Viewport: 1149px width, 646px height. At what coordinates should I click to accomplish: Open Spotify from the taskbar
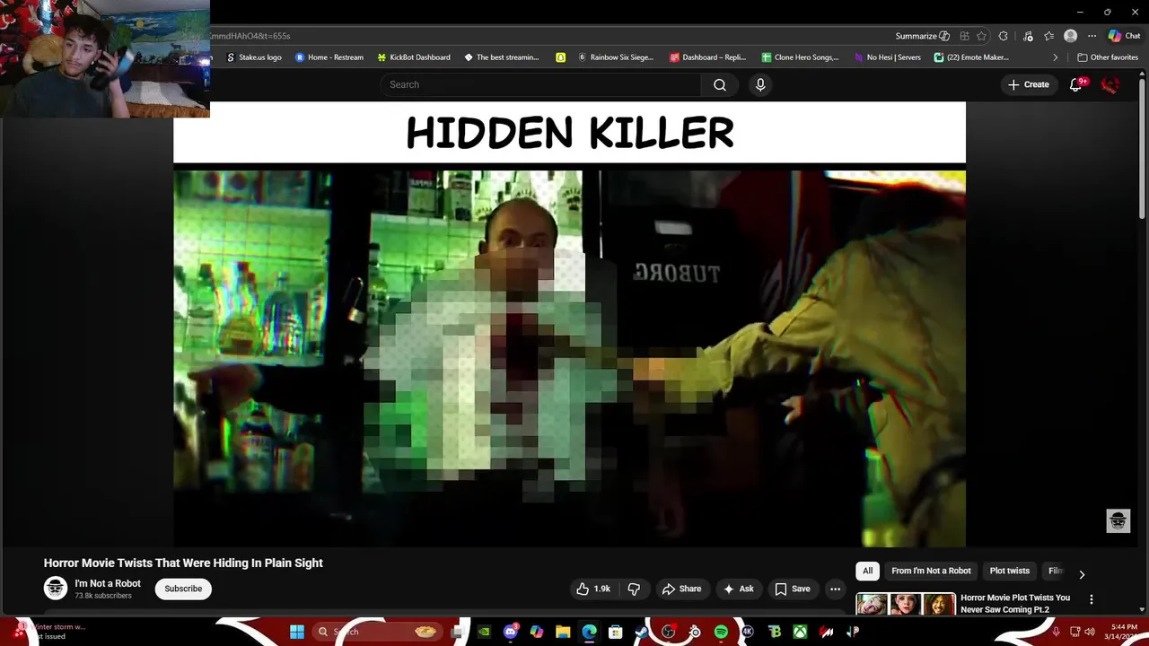pos(721,632)
